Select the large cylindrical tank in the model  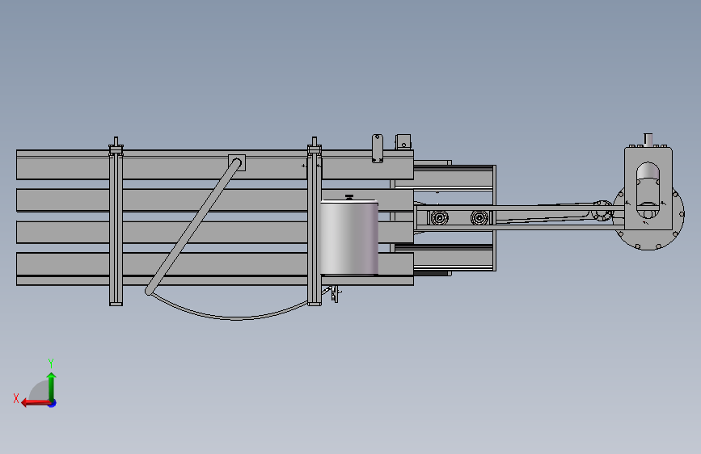click(x=349, y=238)
